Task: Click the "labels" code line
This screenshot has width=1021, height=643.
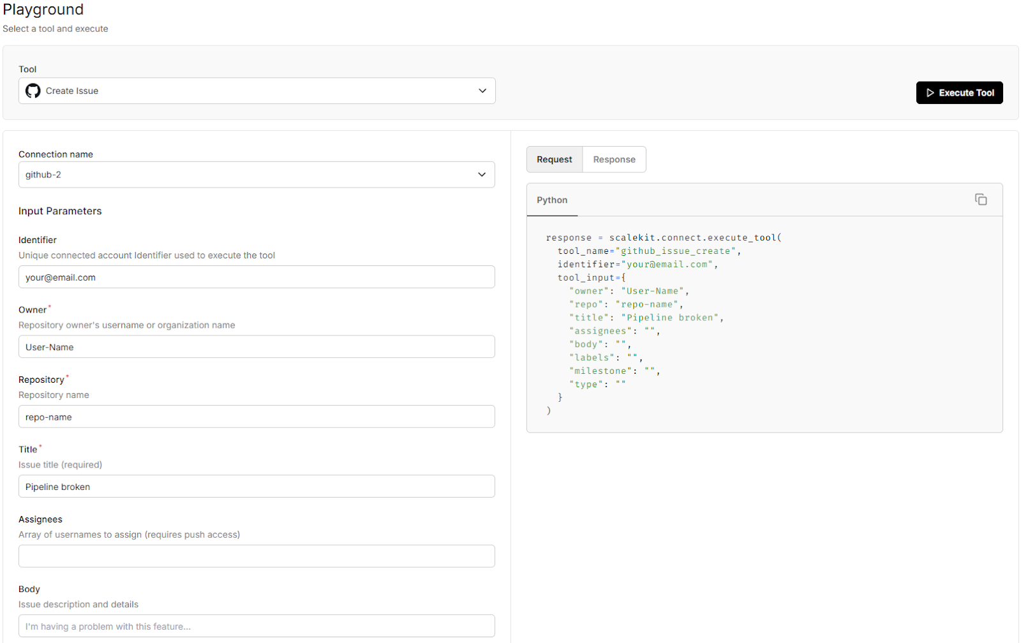Action: (606, 358)
